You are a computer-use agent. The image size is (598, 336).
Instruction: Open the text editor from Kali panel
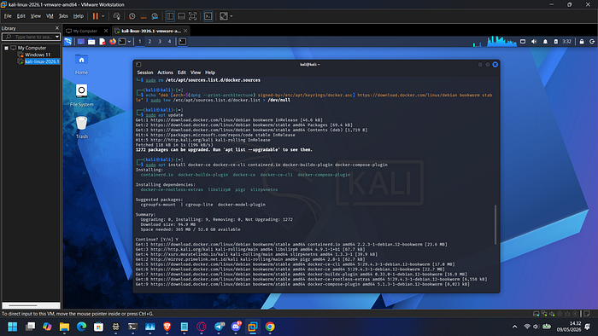[x=103, y=42]
